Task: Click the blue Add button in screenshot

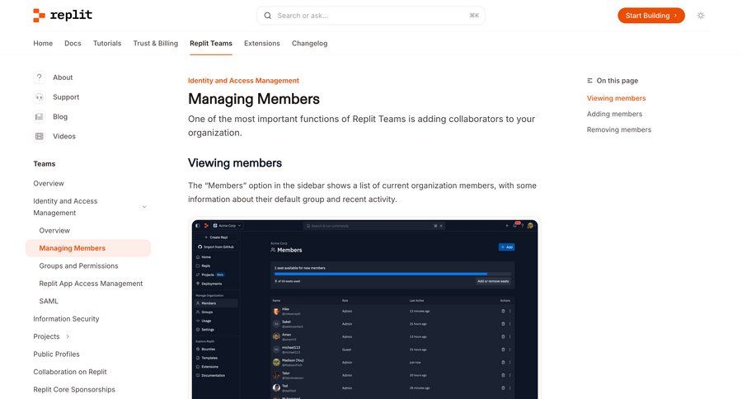Action: point(507,247)
